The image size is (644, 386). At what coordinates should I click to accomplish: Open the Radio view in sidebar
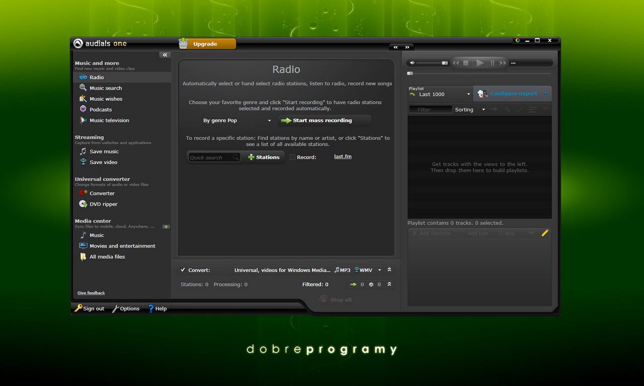122,77
